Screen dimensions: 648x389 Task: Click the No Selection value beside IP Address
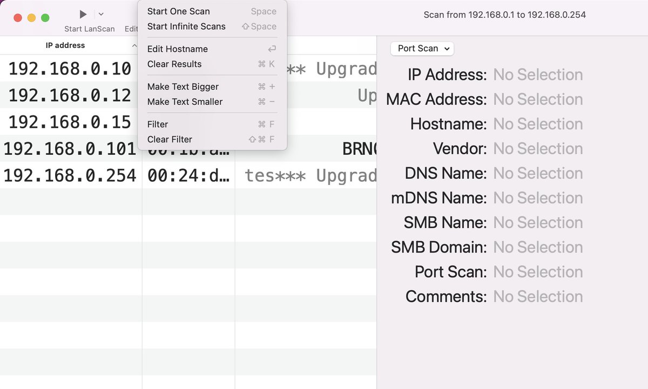(538, 74)
